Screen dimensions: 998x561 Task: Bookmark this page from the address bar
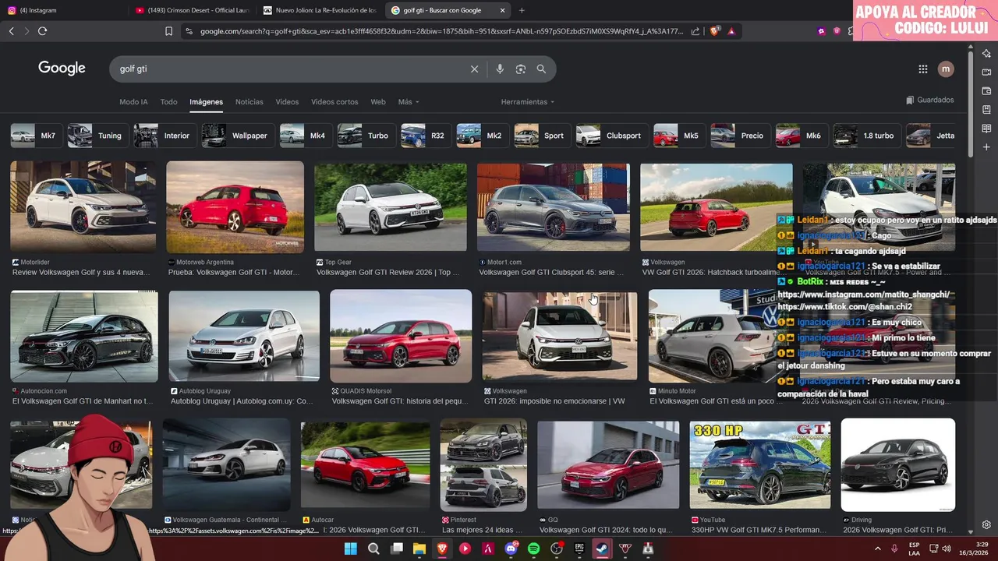pos(168,31)
